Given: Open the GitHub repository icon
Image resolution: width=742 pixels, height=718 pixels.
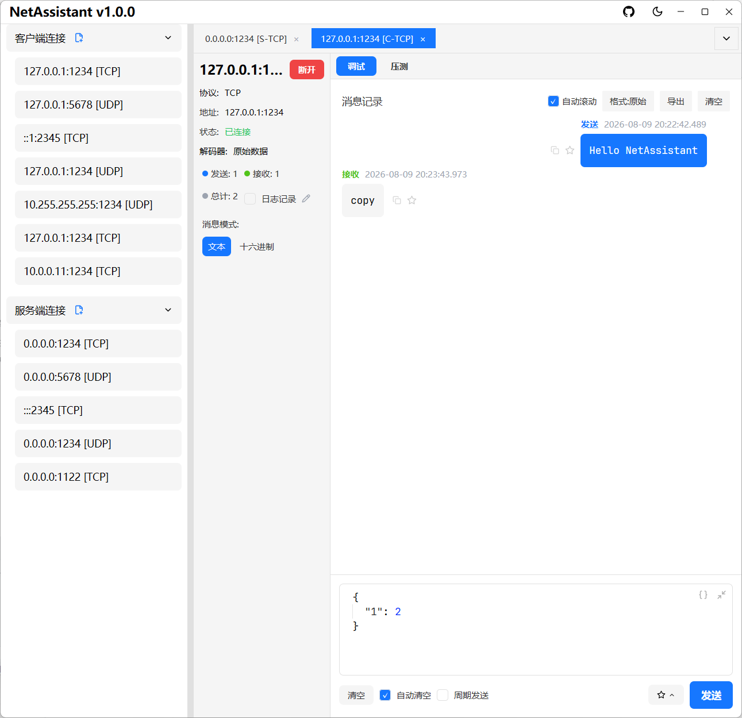Looking at the screenshot, I should pos(629,11).
